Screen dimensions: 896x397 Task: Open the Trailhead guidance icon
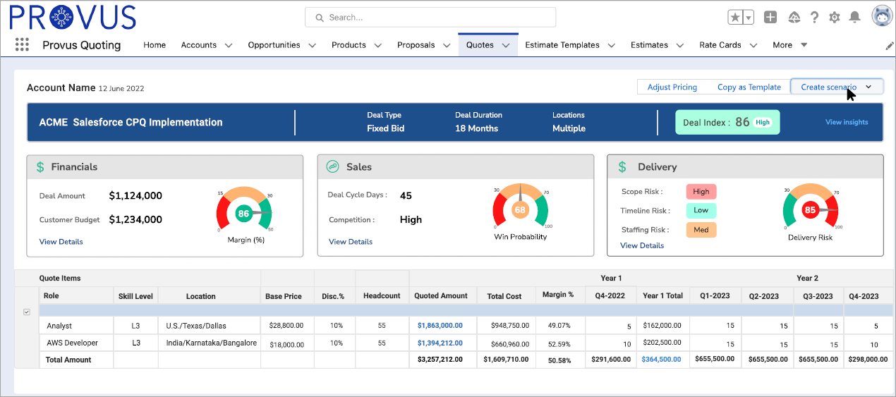(794, 18)
